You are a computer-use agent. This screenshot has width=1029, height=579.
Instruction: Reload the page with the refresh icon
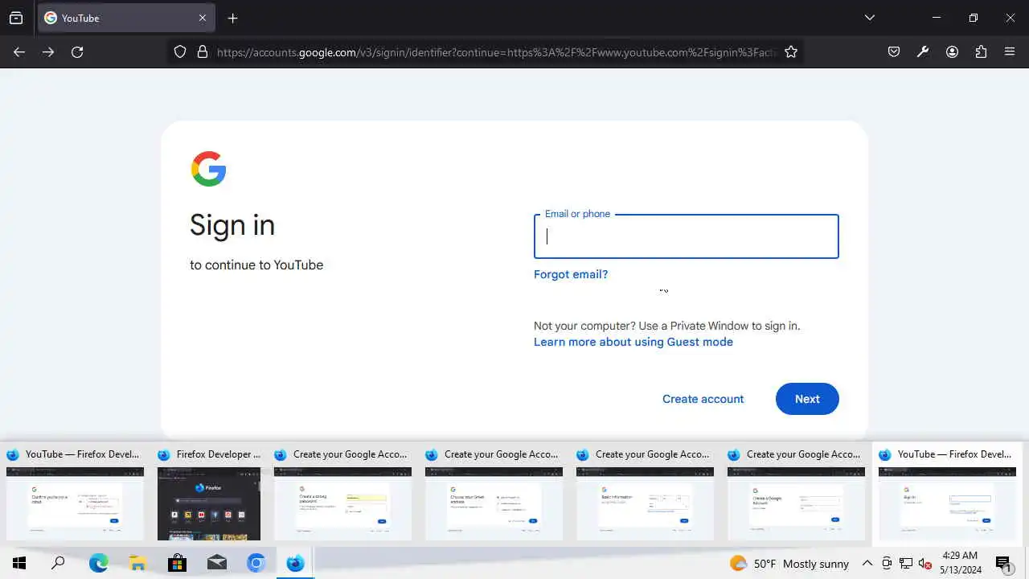coord(77,51)
